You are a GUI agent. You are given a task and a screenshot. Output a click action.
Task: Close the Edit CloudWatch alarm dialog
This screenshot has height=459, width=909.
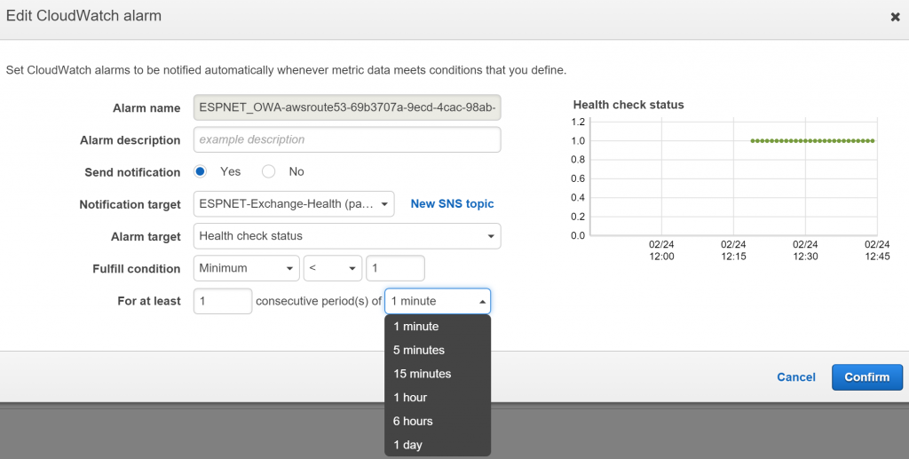point(895,17)
